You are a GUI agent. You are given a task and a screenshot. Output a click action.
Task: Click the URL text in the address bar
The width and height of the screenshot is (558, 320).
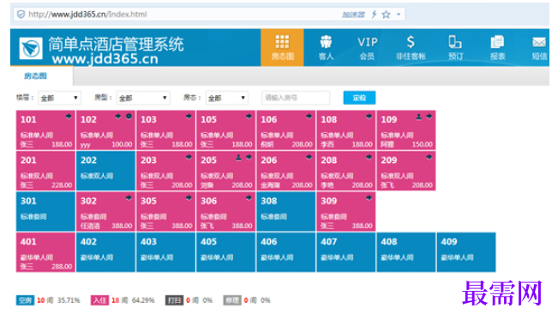pos(87,15)
